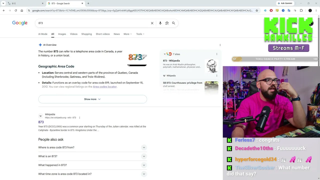Screen dimensions: 320x180
Task: Expand AI Overview with Show more
Action: click(x=92, y=99)
